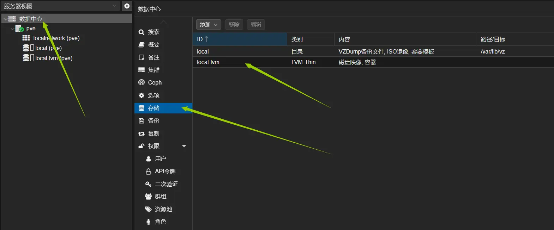
Task: Click the Remove button
Action: pos(234,24)
